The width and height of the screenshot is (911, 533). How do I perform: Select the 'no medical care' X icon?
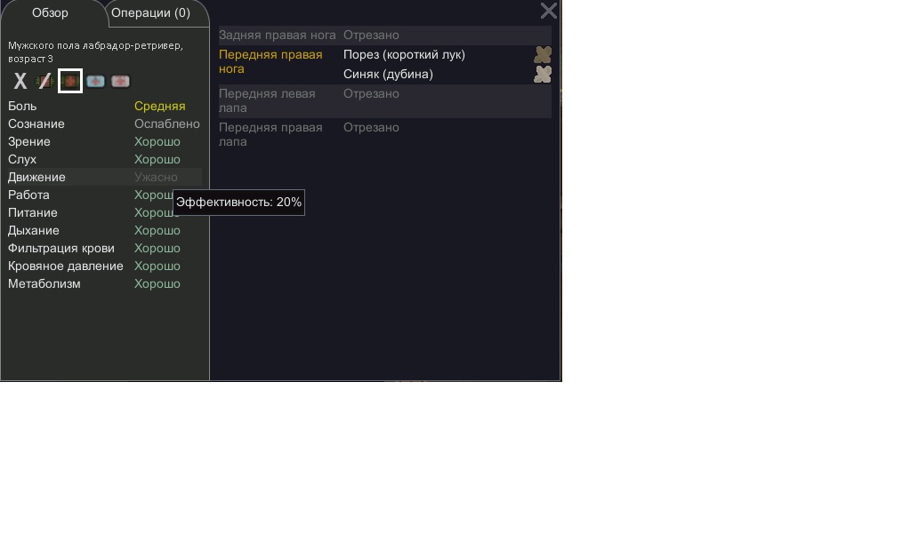pos(20,81)
